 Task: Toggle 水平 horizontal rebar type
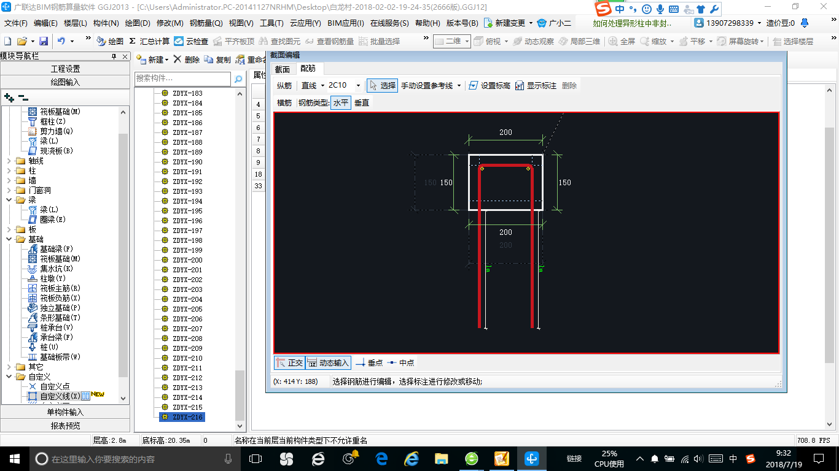pos(340,102)
